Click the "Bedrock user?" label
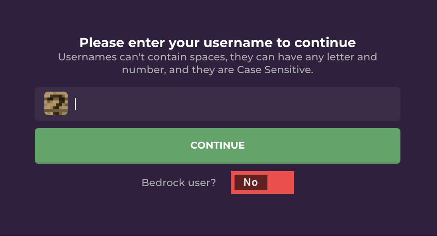 coord(179,182)
